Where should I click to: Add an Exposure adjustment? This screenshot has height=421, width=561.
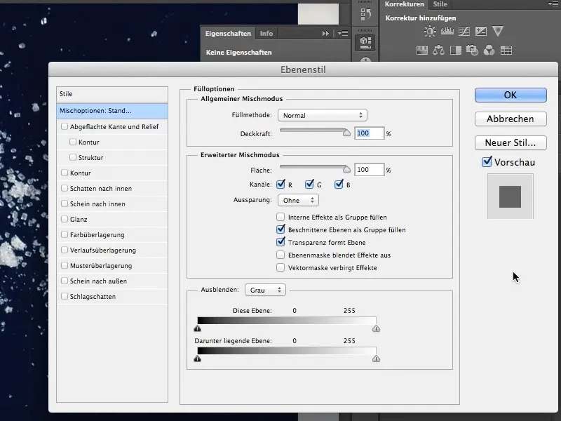(481, 32)
